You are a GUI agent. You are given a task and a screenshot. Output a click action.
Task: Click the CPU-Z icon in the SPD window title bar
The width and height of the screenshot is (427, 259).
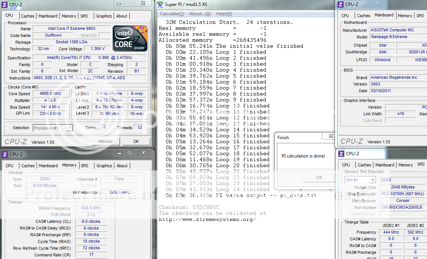(x=341, y=154)
